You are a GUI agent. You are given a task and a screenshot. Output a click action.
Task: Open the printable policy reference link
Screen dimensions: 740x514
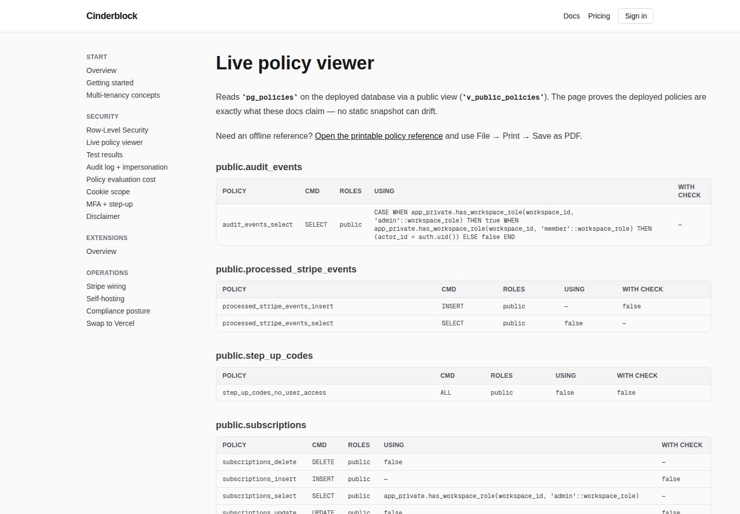(379, 136)
